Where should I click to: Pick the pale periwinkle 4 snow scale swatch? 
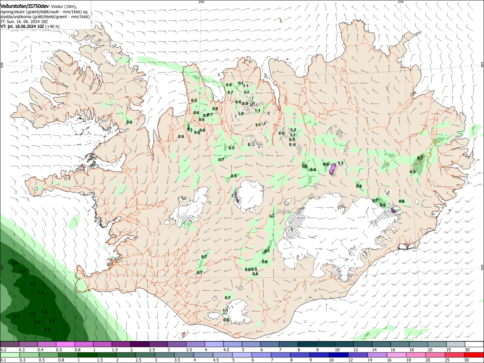214,344
